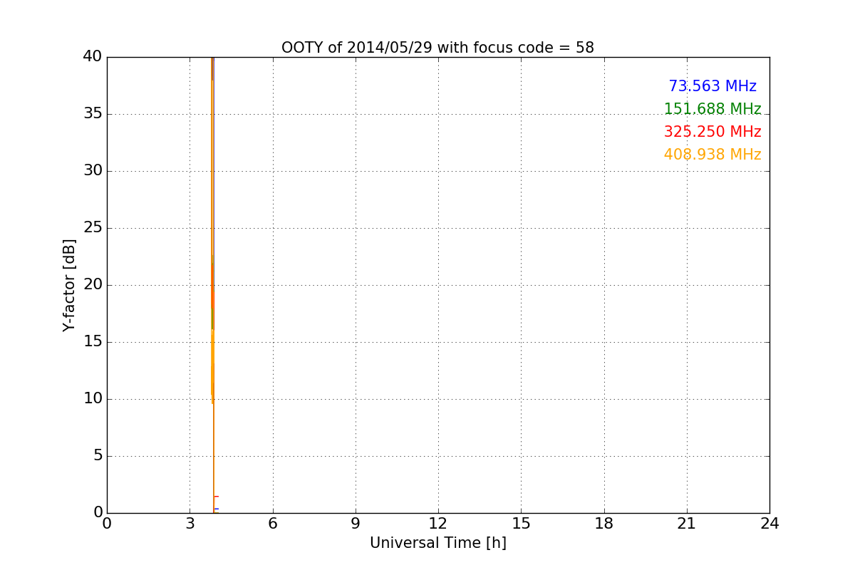Click the x-axis tick label 12

tap(438, 524)
